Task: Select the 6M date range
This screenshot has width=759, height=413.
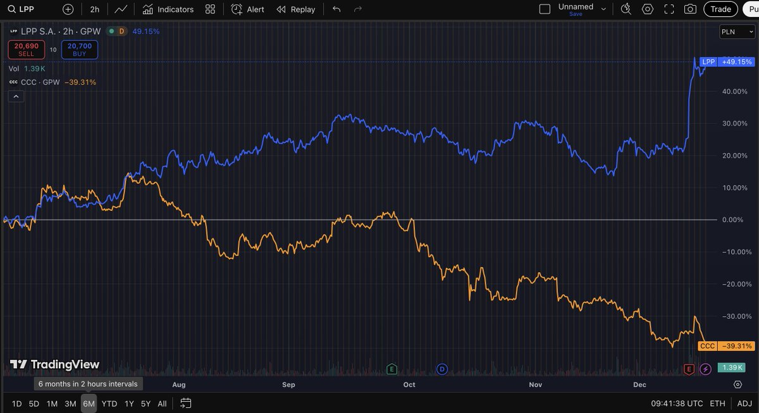Action: [89, 403]
